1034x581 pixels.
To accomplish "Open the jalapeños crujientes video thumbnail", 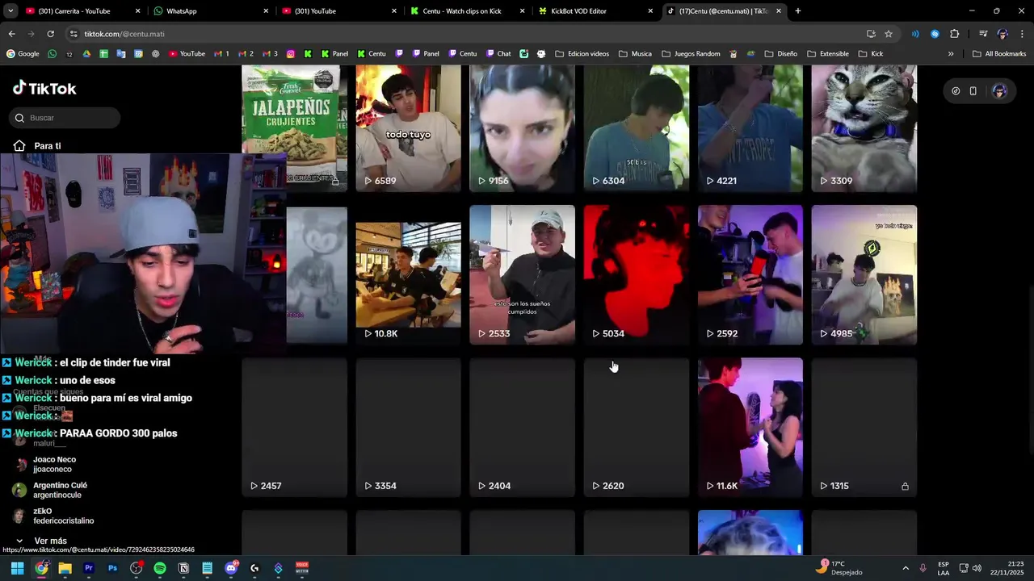I will (x=294, y=127).
